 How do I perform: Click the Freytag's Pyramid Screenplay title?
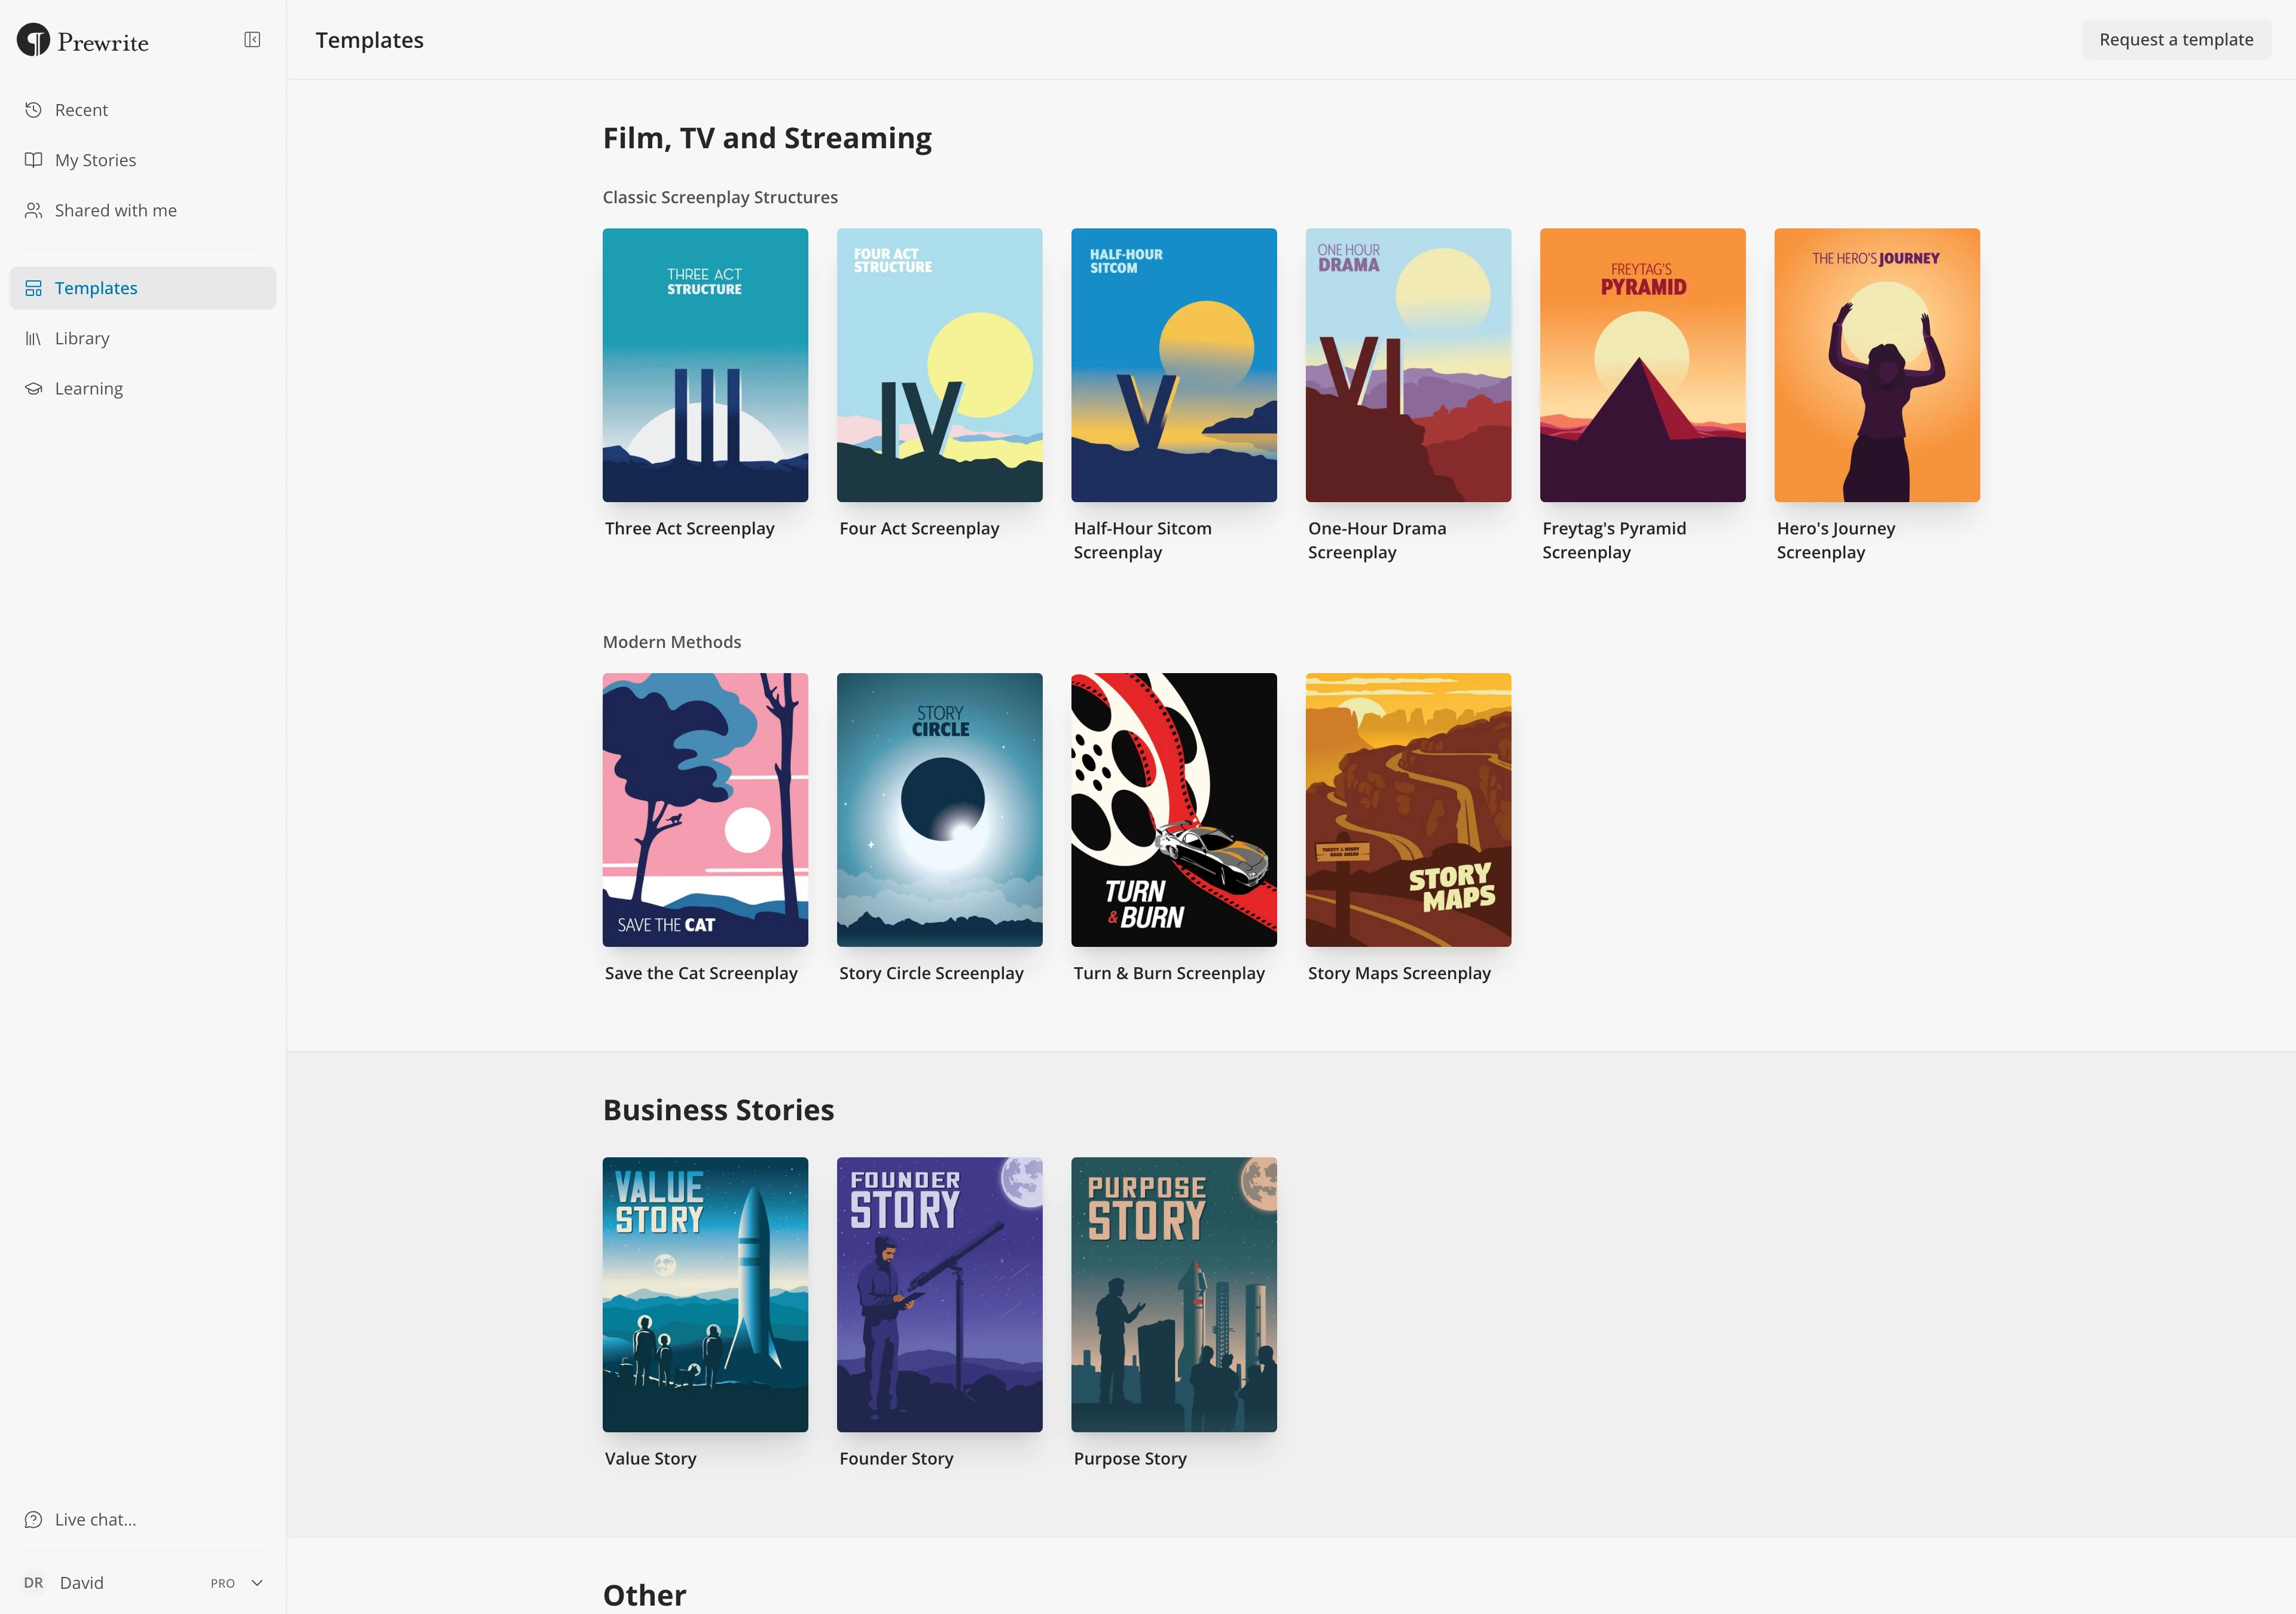pos(1614,541)
